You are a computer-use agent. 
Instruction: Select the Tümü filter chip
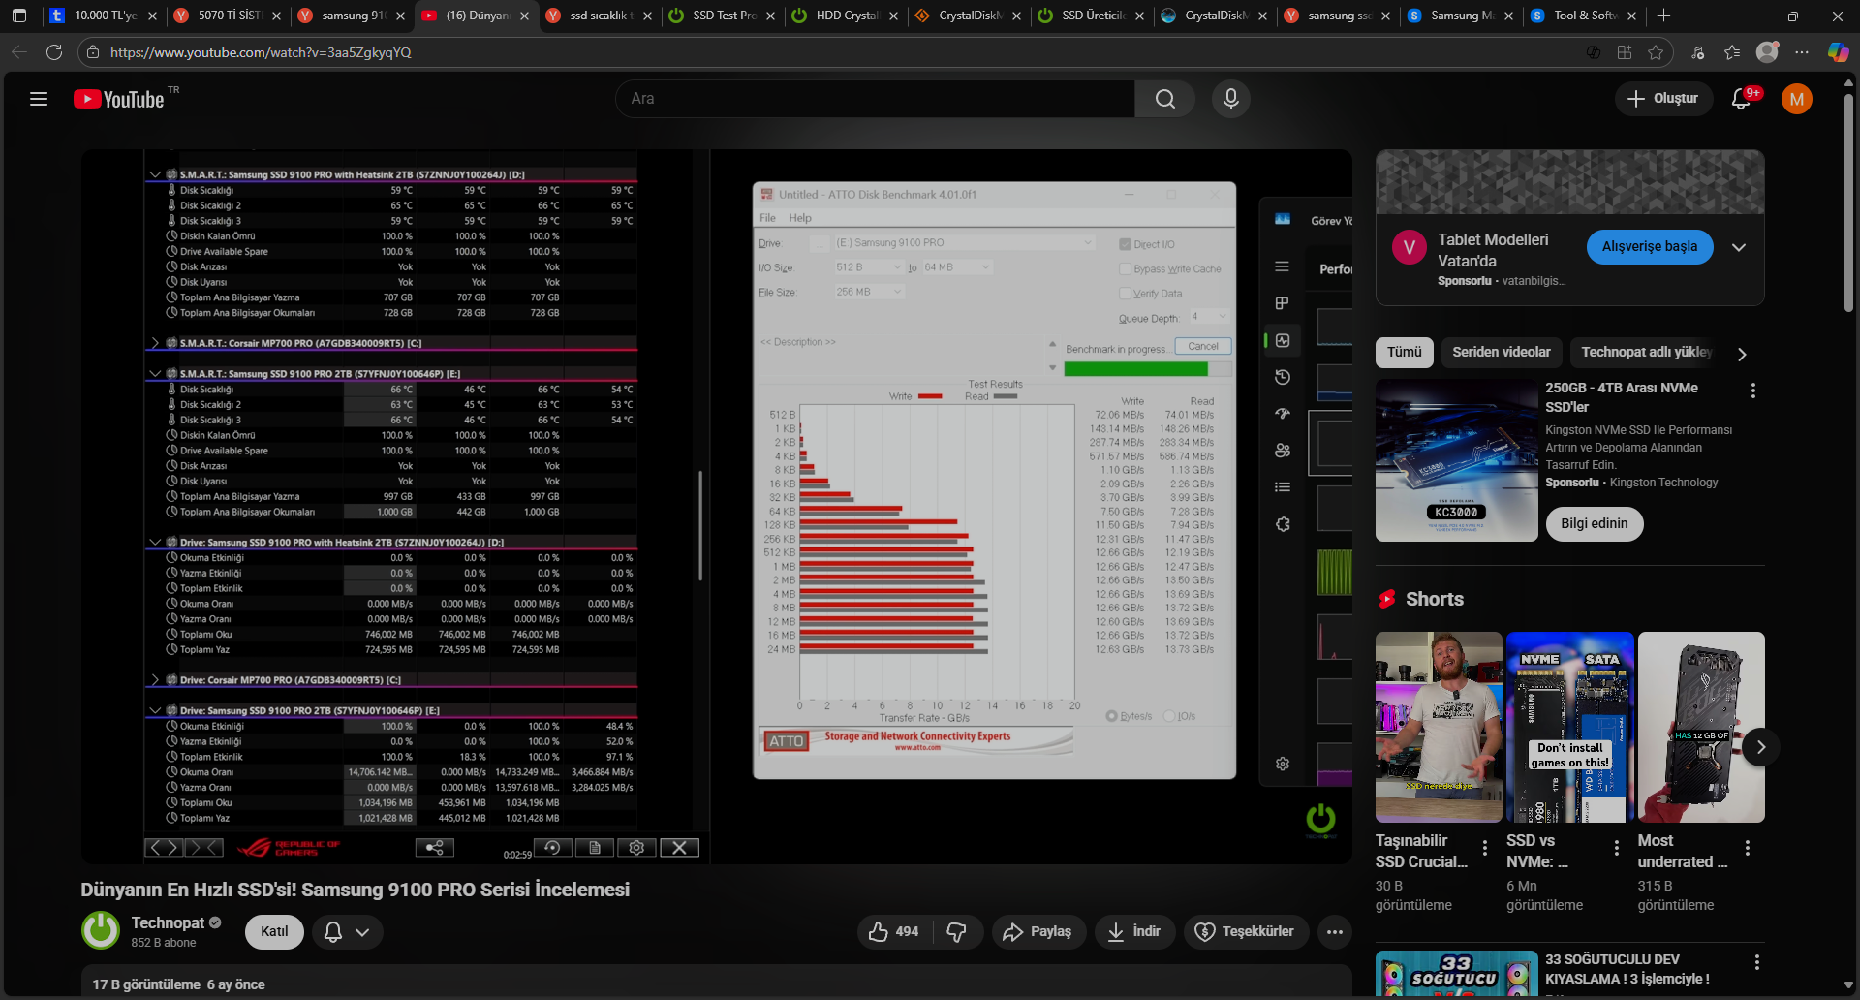coord(1405,353)
